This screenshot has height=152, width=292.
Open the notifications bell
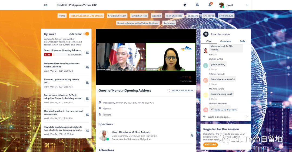point(210,5)
